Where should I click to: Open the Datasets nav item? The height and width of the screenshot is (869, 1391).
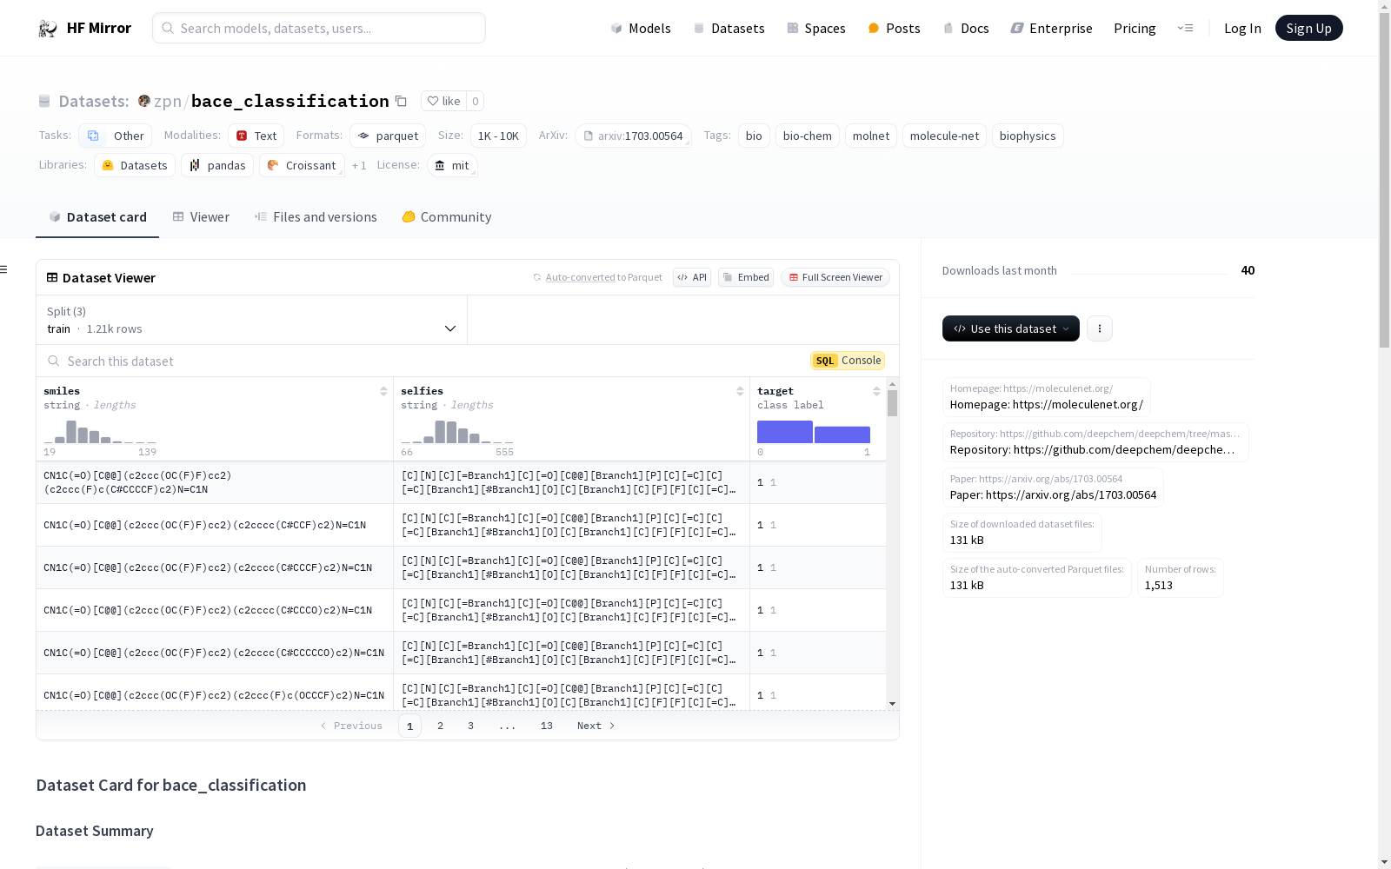point(729,29)
